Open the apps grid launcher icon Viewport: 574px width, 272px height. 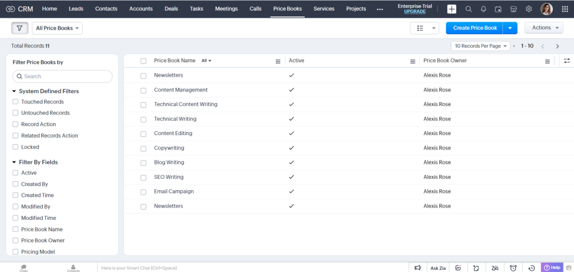(565, 9)
